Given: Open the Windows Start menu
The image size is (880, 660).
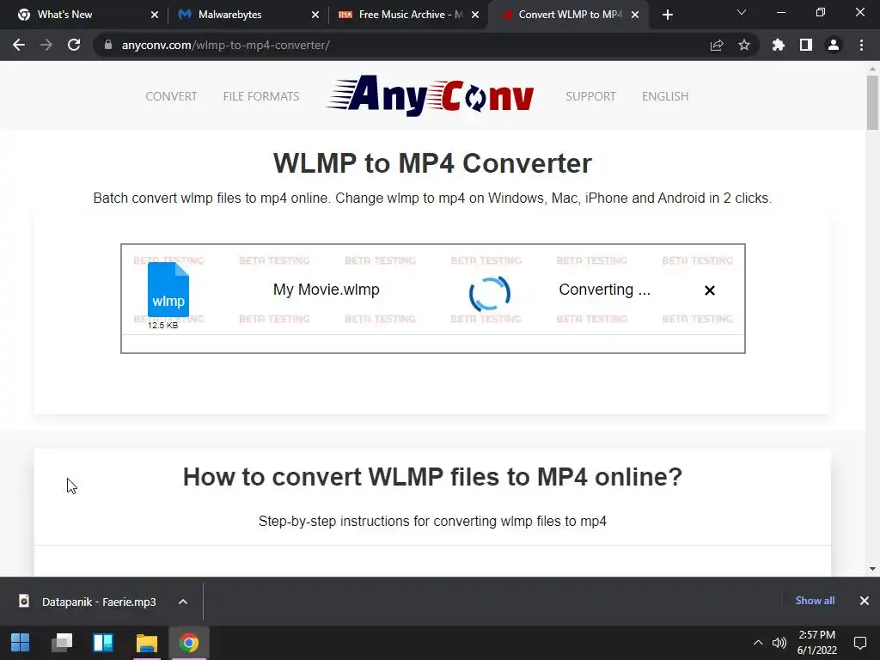Looking at the screenshot, I should click(21, 643).
